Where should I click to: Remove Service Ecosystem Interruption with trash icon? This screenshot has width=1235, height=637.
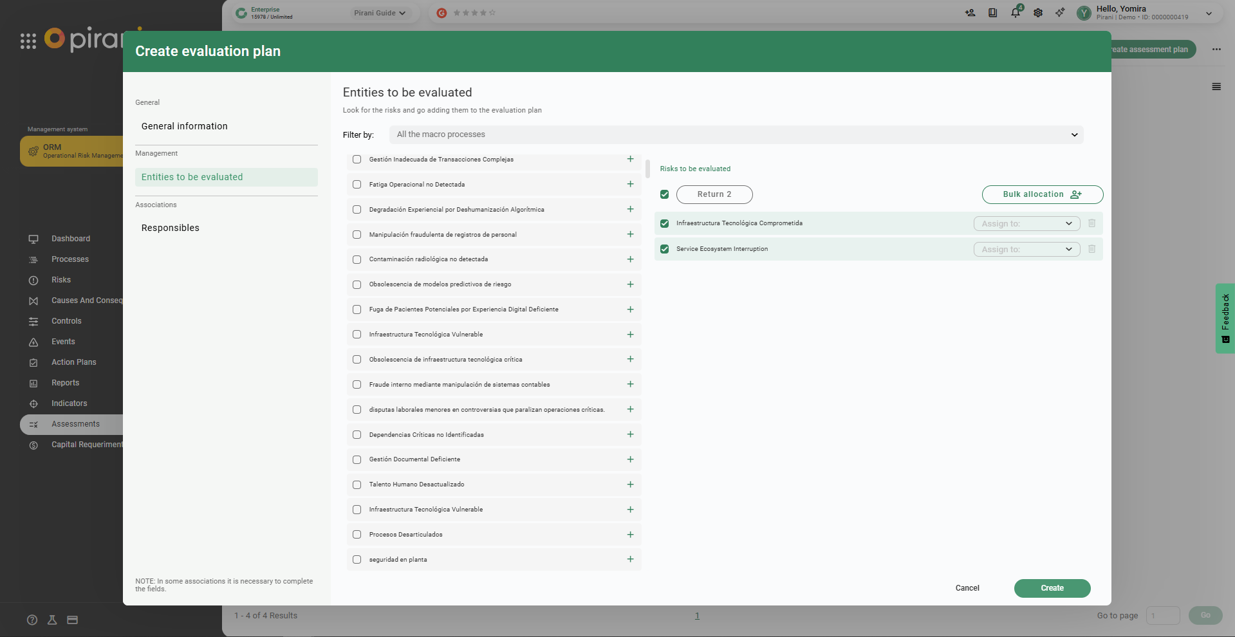point(1091,249)
